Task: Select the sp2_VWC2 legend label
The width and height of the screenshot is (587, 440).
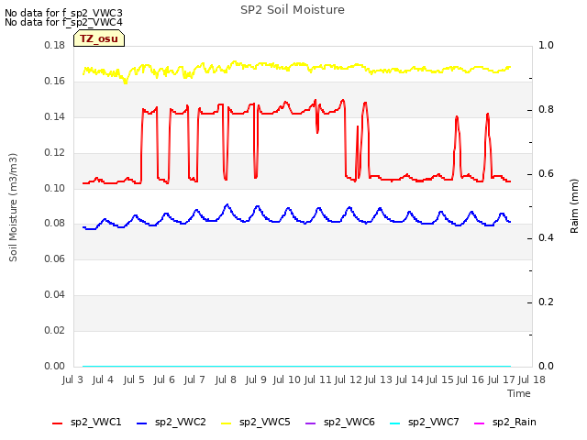Action: click(x=181, y=422)
